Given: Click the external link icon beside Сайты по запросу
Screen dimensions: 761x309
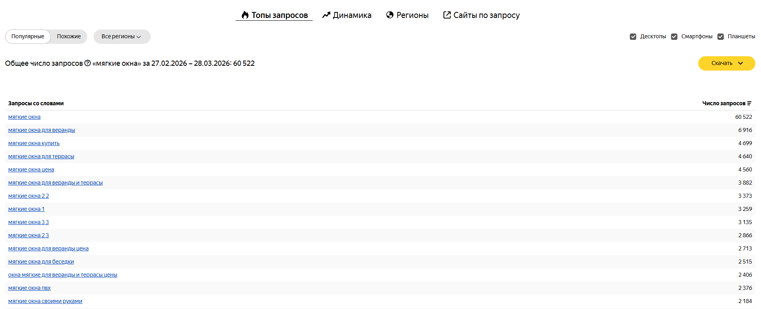Looking at the screenshot, I should click(447, 15).
